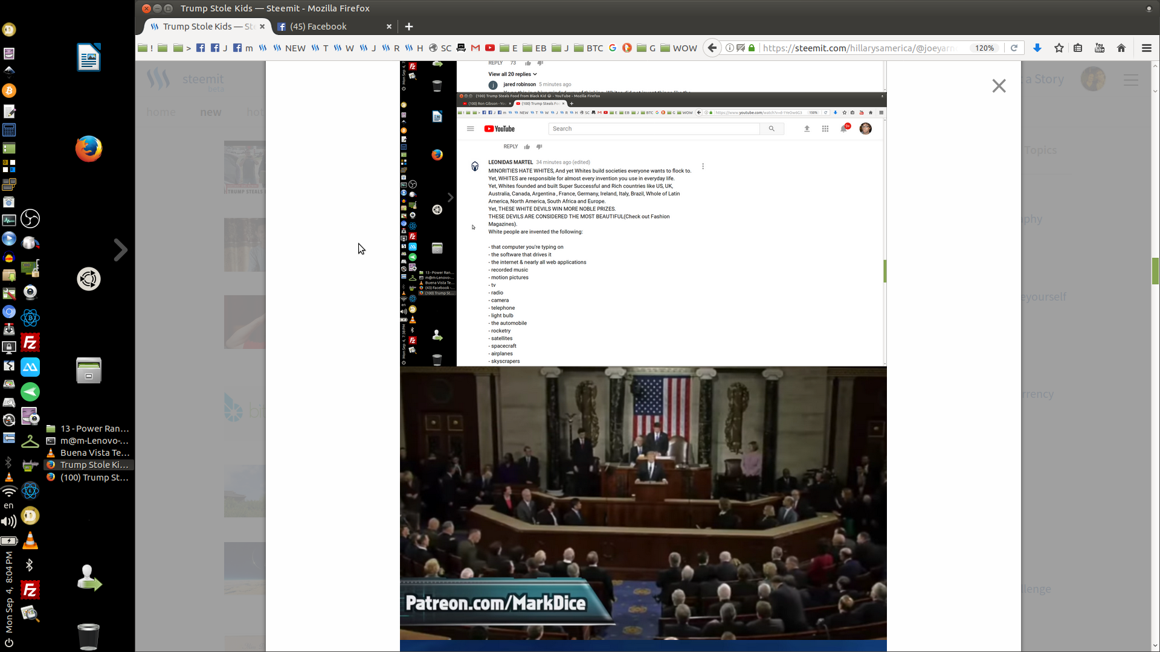Go to the Firefox home page
The image size is (1160, 652).
(1121, 48)
